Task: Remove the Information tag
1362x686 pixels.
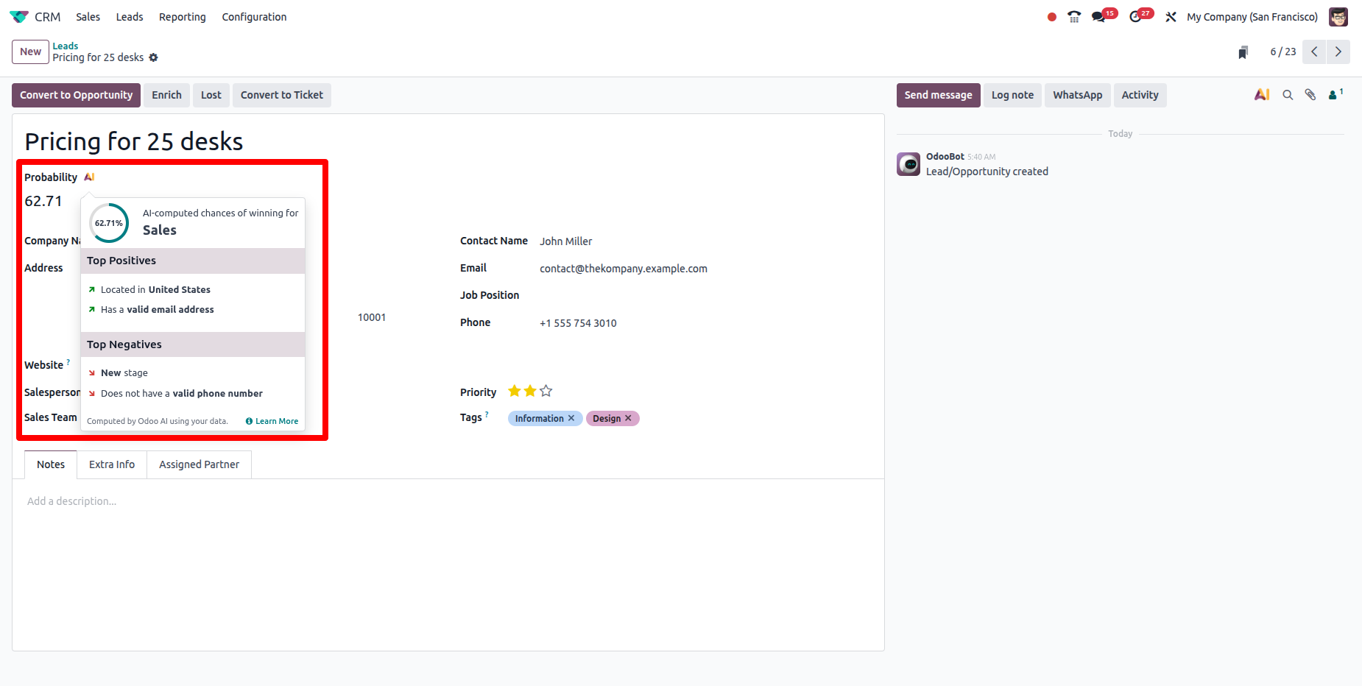Action: (571, 418)
